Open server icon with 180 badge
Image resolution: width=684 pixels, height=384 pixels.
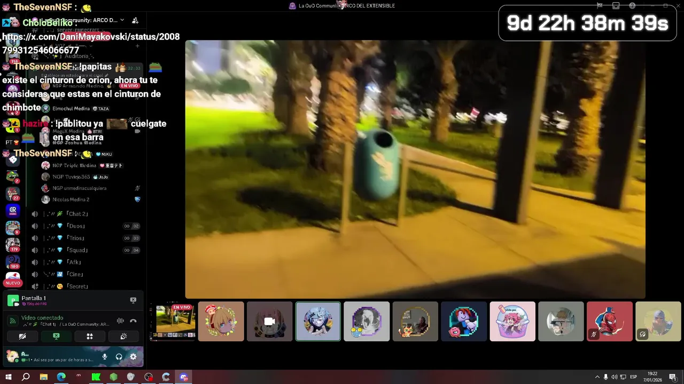click(13, 261)
